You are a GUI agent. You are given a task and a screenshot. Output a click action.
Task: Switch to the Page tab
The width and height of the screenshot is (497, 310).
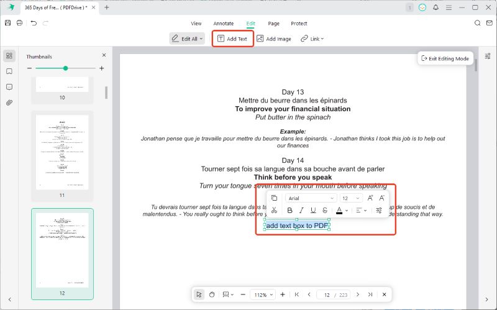[x=273, y=24]
